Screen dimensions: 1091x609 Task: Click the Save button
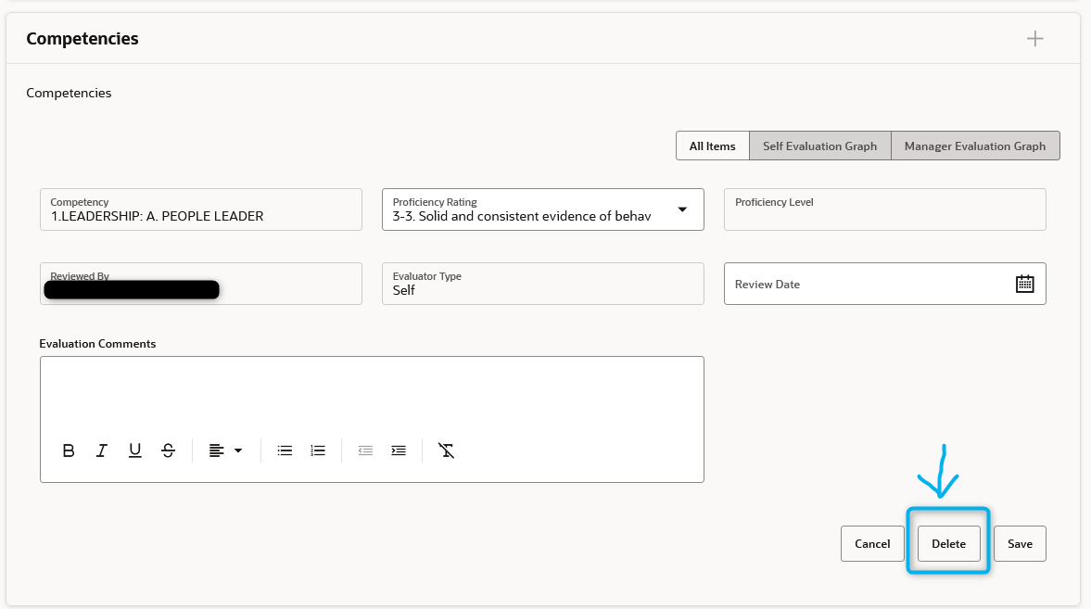[1020, 543]
